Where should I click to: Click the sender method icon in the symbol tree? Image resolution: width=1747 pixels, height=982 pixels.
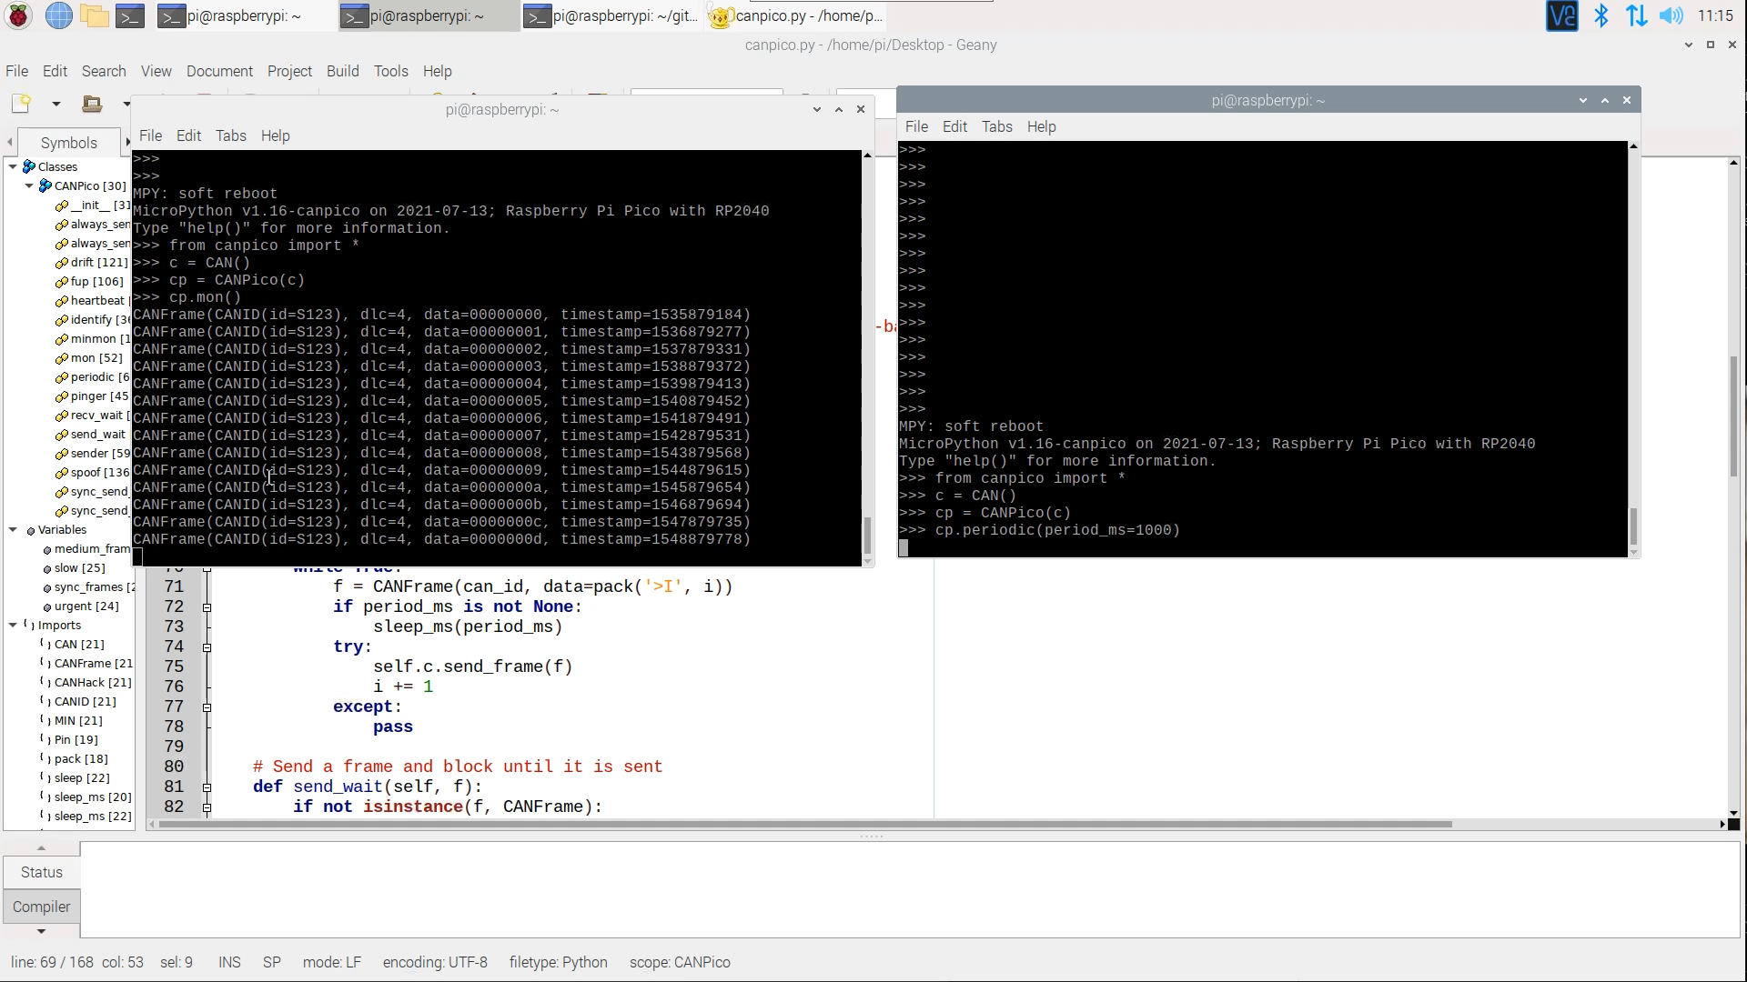(61, 454)
